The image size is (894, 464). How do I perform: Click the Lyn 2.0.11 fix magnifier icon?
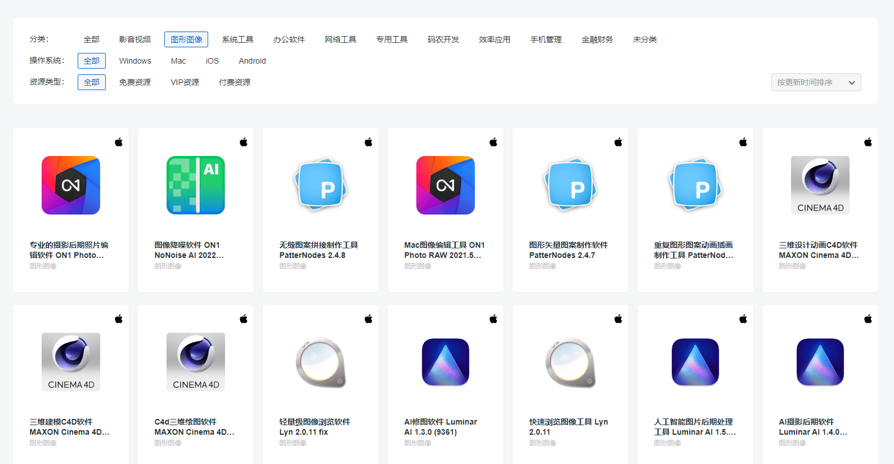pos(321,362)
